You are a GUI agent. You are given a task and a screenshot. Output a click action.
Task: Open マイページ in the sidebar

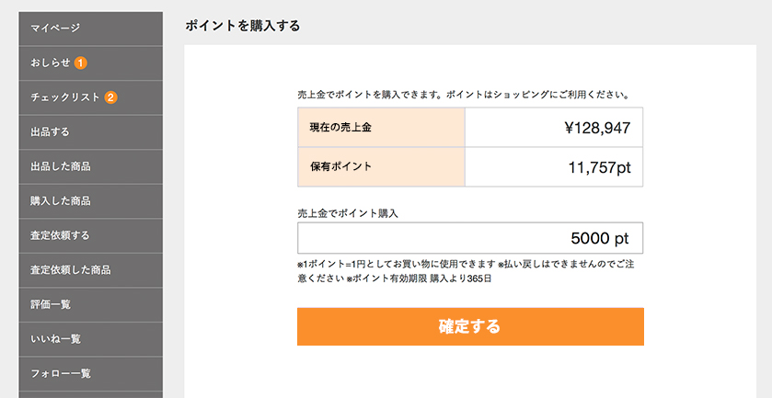[x=55, y=28]
